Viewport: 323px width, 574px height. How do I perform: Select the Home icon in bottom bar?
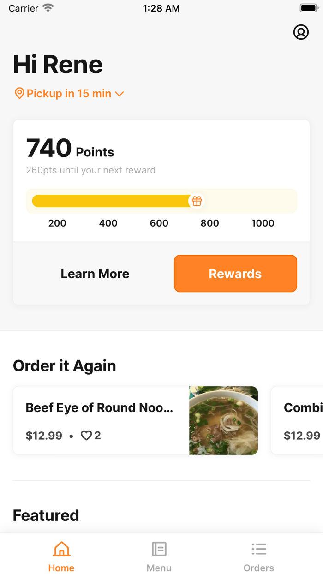[x=61, y=549]
